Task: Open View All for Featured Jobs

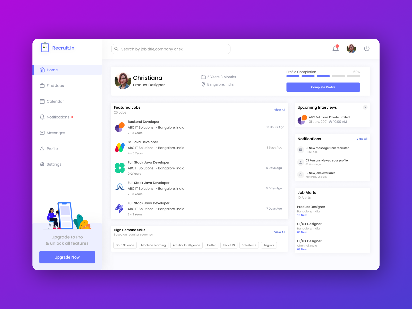Action: (279, 109)
